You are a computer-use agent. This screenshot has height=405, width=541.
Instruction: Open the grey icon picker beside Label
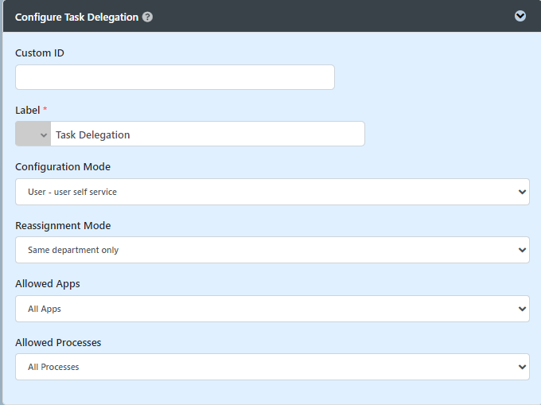point(33,134)
